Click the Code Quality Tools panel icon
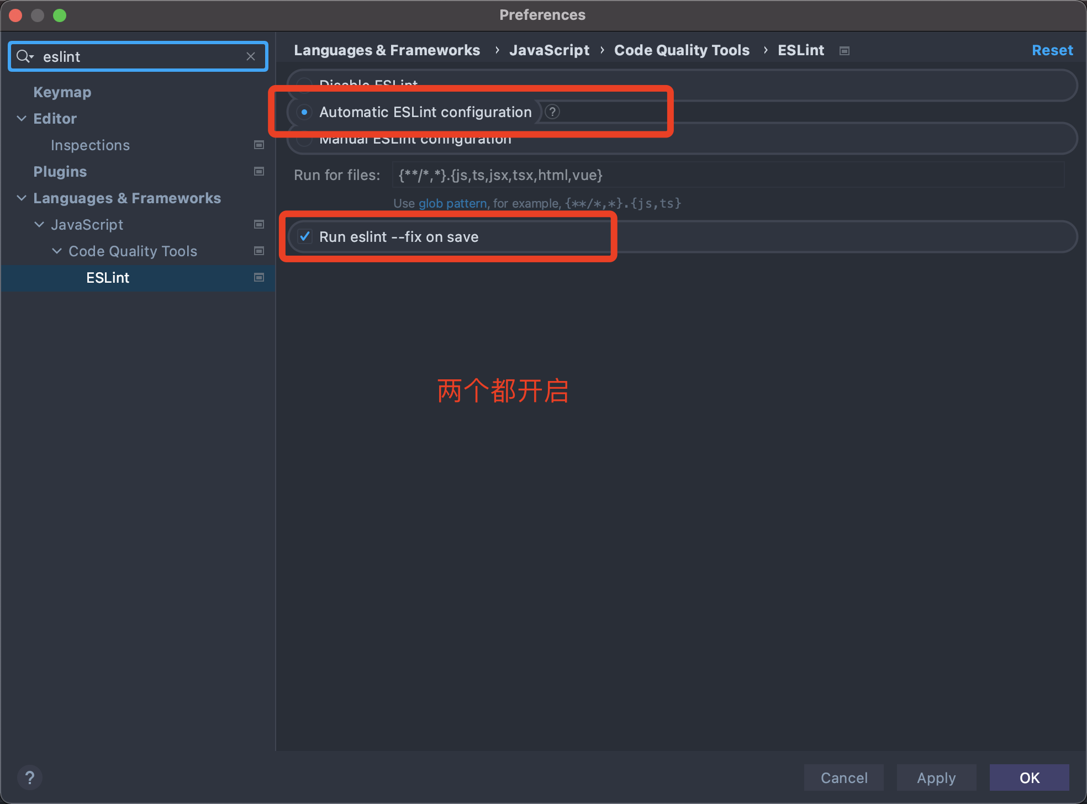 [260, 251]
